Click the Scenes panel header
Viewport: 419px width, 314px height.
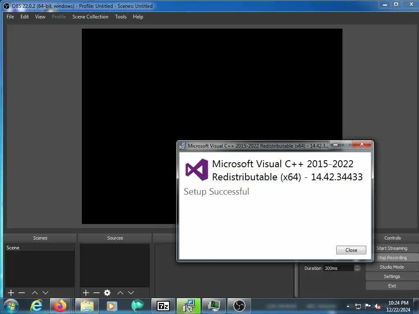pyautogui.click(x=40, y=238)
